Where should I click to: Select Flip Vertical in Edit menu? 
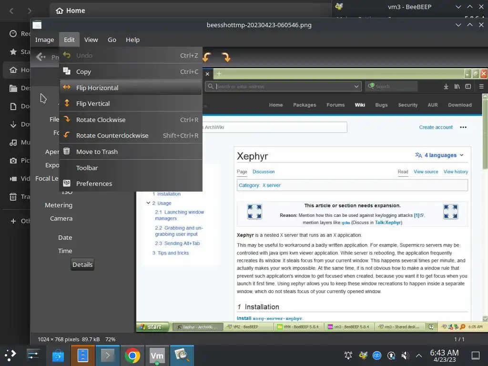tap(131, 103)
